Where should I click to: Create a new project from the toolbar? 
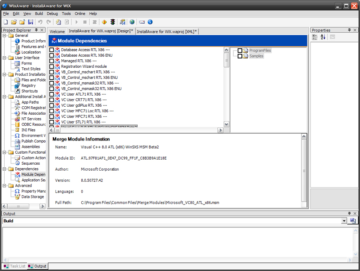tap(6, 22)
